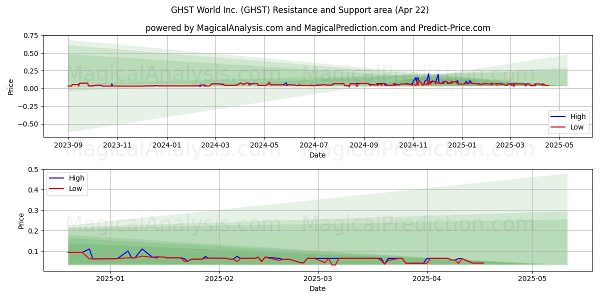The image size is (600, 300).
Task: Click the '2023-09' date tick label
Action: coord(68,145)
